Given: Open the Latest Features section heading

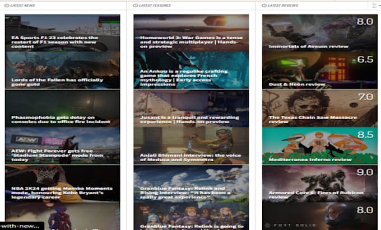Looking at the screenshot, I should 155,6.
